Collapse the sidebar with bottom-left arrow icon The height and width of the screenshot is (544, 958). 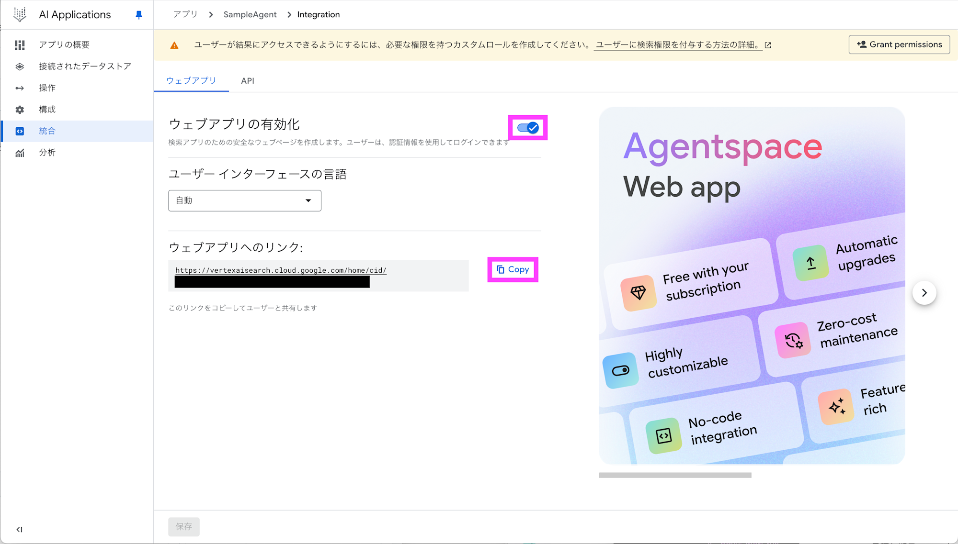pyautogui.click(x=19, y=529)
